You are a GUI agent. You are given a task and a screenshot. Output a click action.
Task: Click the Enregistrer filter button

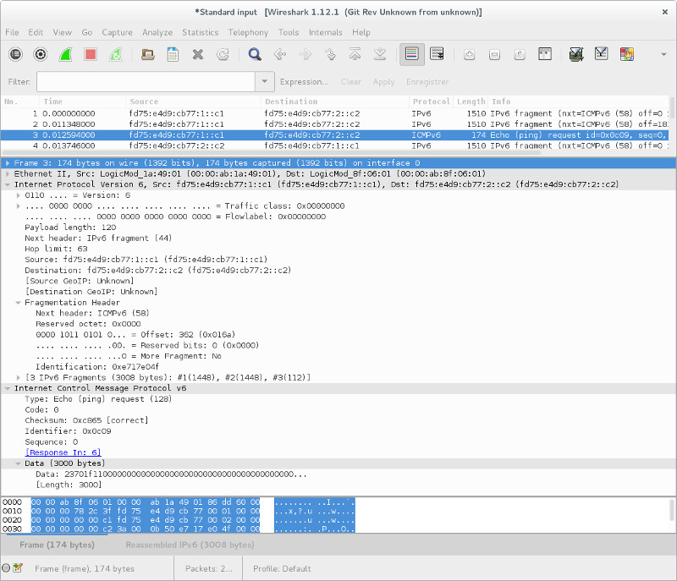pos(427,81)
